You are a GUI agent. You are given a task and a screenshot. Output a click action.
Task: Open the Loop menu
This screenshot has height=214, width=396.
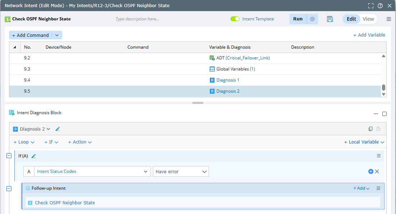coord(24,142)
